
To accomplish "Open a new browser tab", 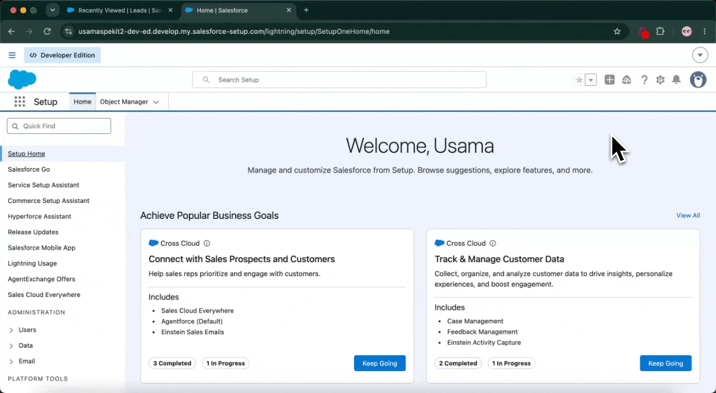I will click(306, 10).
